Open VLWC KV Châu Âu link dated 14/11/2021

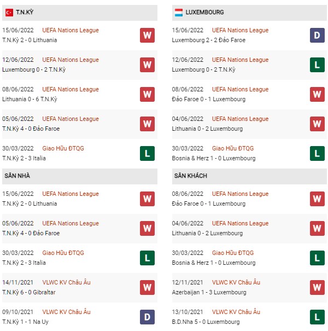pos(67,282)
